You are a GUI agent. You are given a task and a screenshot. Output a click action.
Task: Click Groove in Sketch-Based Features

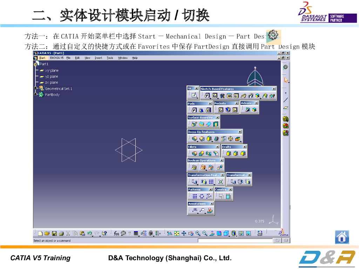tap(229, 96)
